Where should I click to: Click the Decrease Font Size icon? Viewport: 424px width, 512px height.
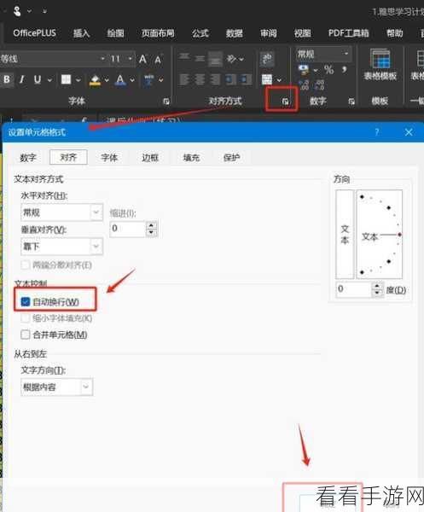159,59
